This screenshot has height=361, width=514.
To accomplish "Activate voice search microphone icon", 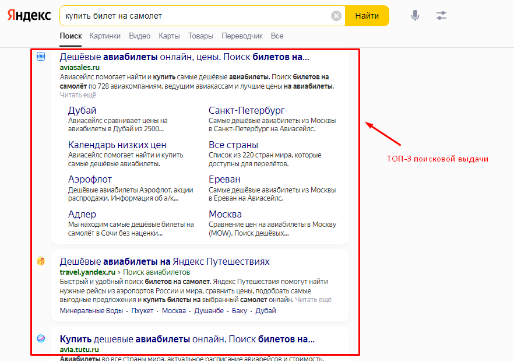I will tap(415, 16).
